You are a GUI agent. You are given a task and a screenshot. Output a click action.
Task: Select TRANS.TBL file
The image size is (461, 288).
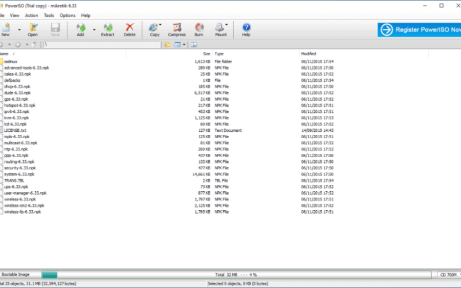coord(14,180)
